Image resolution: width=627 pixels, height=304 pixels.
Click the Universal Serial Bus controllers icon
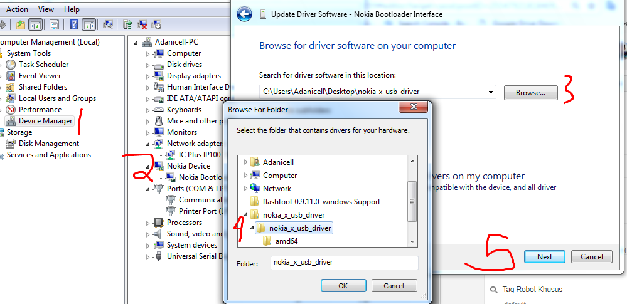(158, 256)
